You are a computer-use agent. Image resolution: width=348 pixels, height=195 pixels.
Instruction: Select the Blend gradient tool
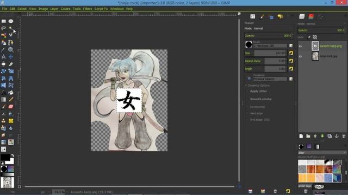pos(4,100)
